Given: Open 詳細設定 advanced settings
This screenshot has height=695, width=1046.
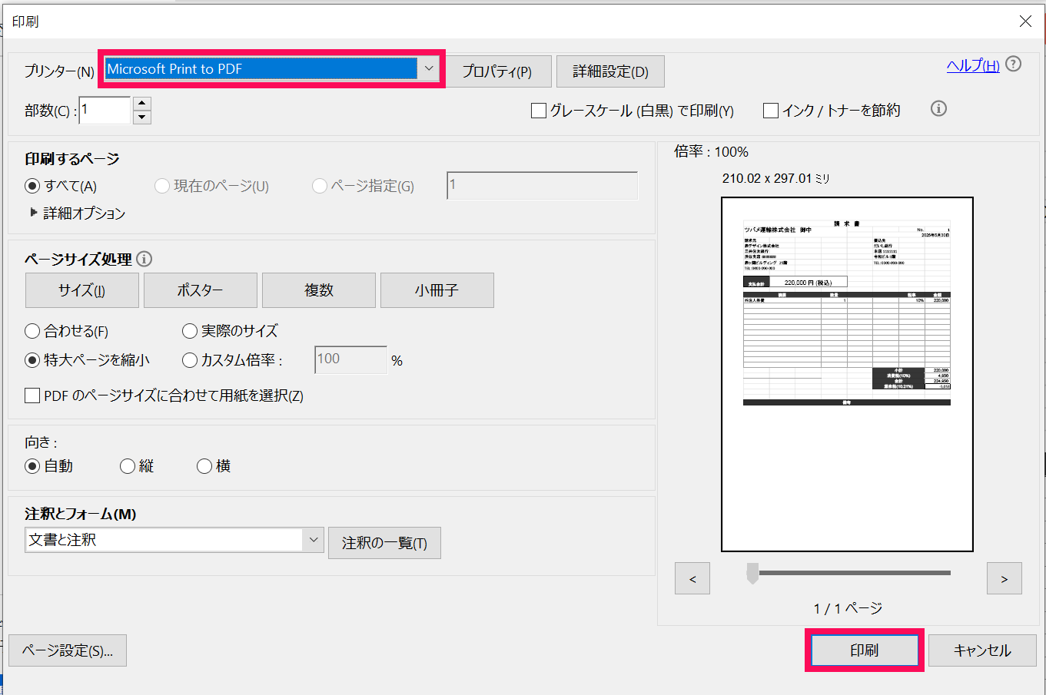Looking at the screenshot, I should click(610, 71).
